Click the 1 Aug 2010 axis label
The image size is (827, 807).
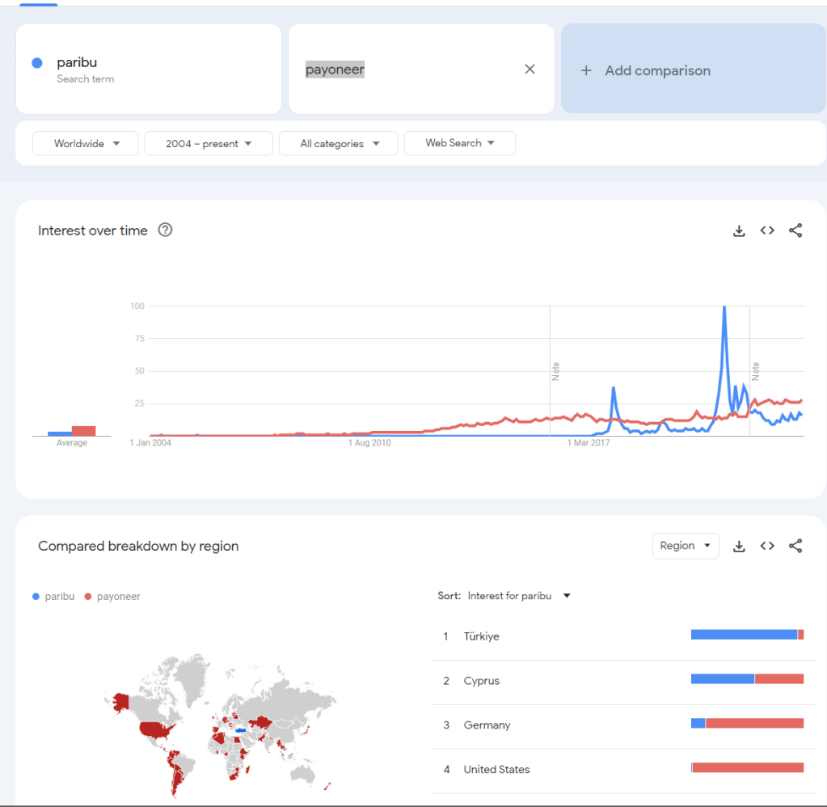[x=369, y=442]
